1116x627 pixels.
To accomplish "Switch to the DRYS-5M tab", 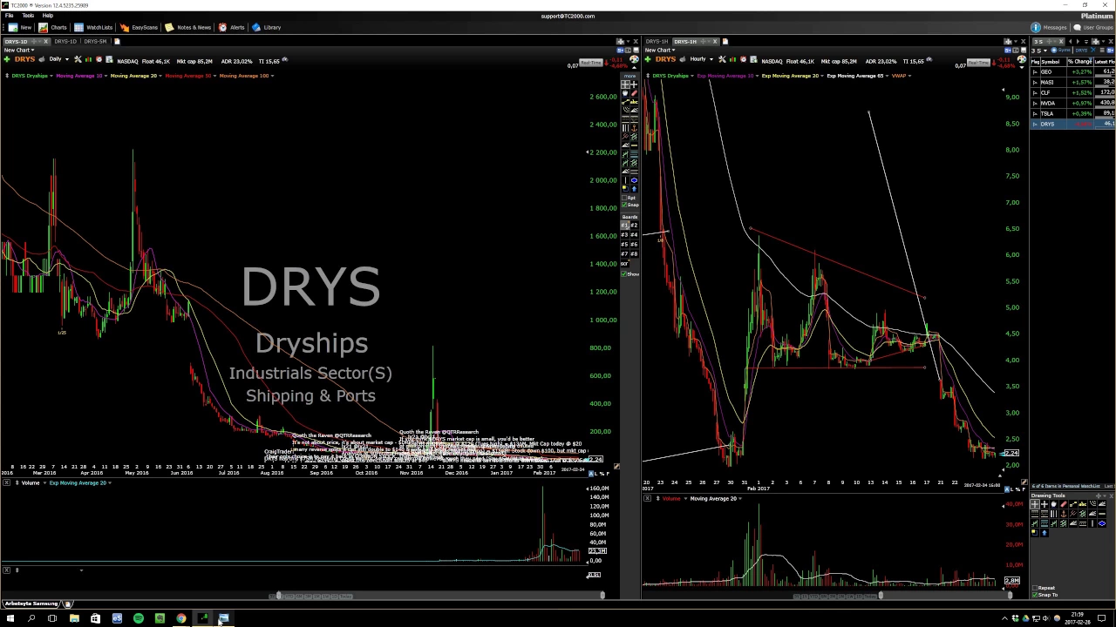I will (95, 41).
